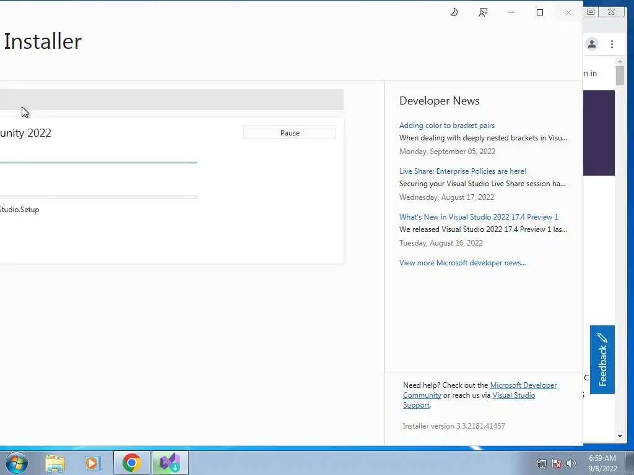Select the 'Monday, September 05, 2022' date

(447, 152)
